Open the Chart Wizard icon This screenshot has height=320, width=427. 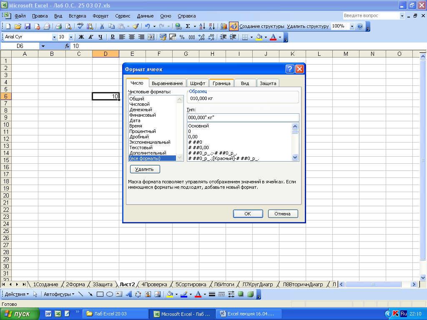coord(224,26)
